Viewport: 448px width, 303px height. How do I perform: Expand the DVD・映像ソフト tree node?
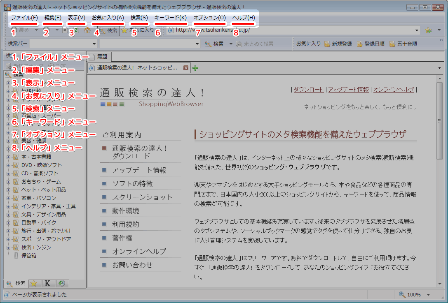pos(8,165)
